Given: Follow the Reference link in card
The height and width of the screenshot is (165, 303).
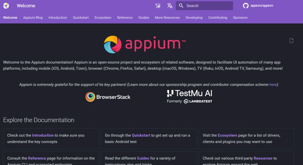Looking at the screenshot, I should 37,158.
